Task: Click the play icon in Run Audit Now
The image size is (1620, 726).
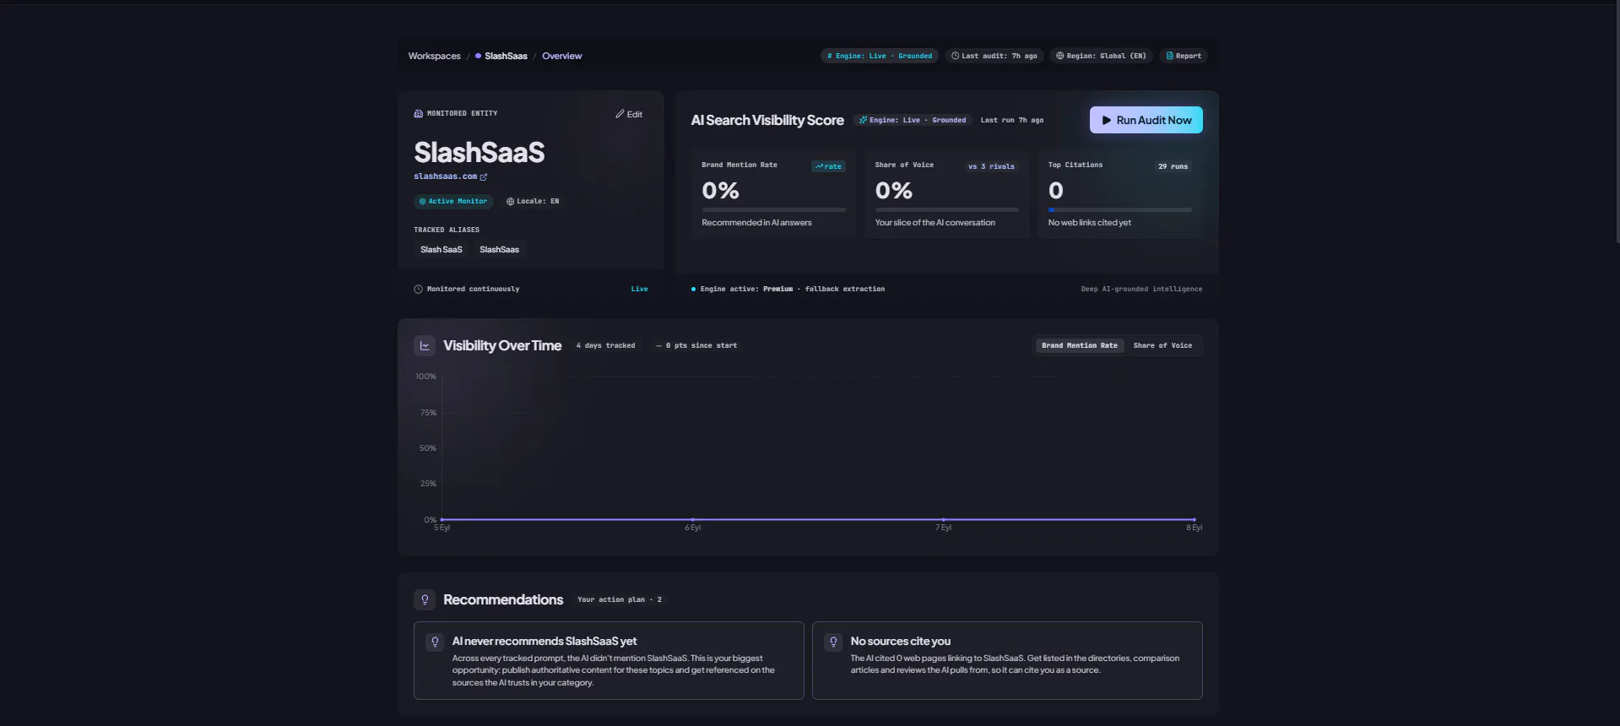Action: click(x=1107, y=121)
